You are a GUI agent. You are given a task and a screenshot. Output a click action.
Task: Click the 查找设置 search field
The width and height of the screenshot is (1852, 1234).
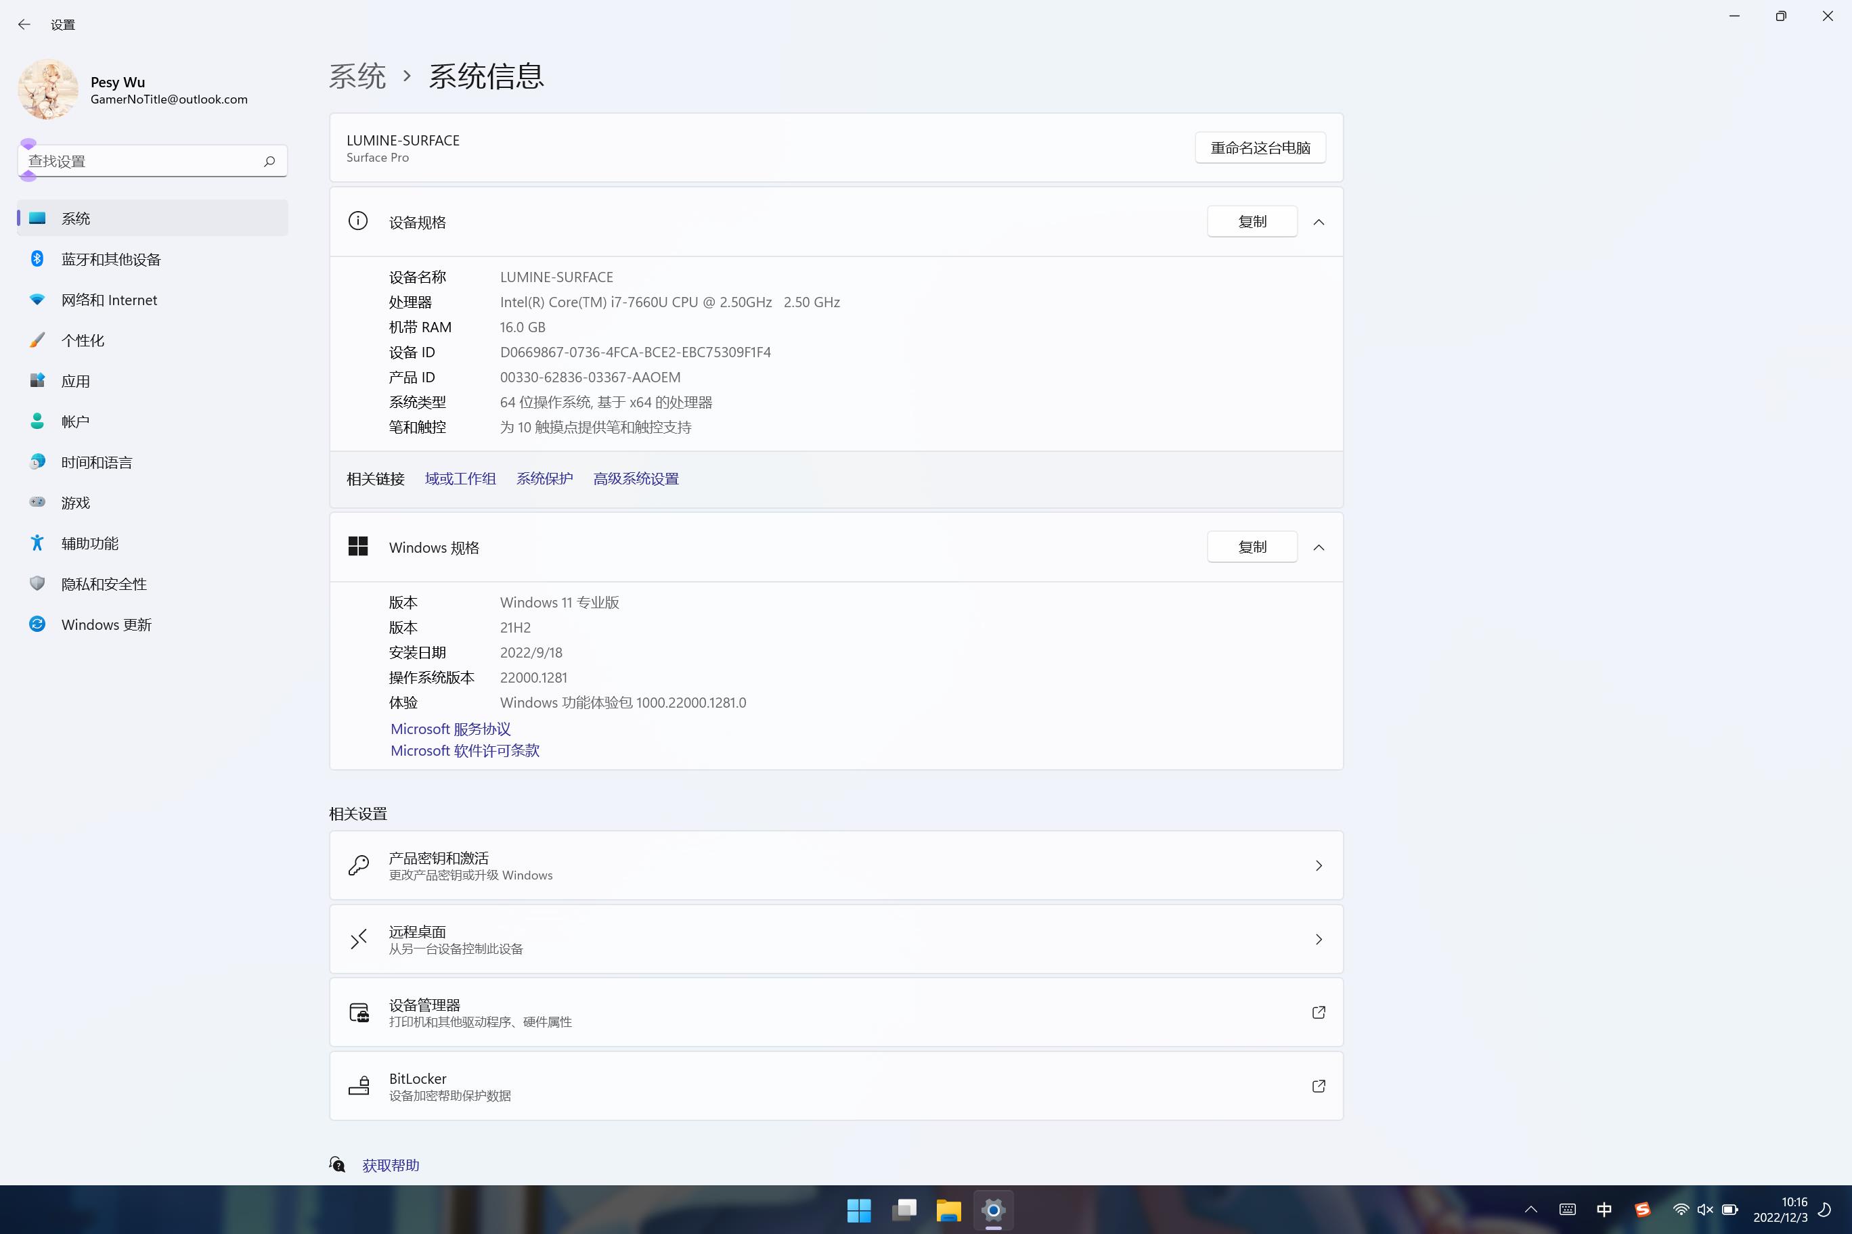[x=141, y=161]
